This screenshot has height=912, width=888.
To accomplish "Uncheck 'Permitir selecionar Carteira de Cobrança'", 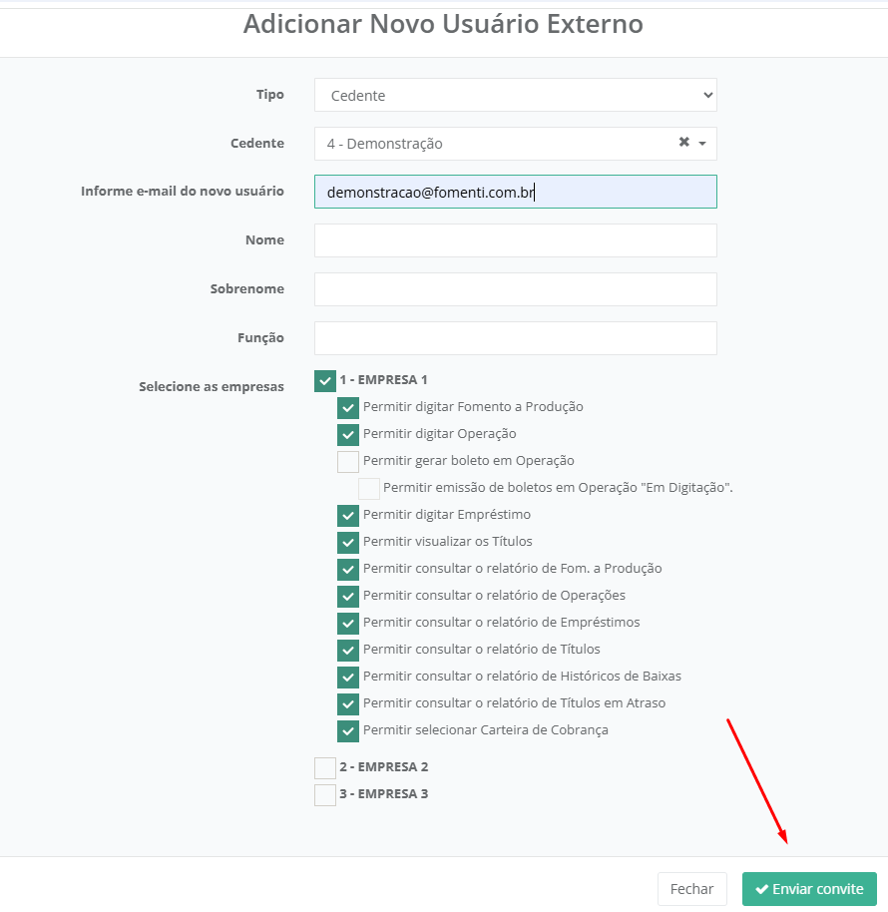I will pos(348,730).
